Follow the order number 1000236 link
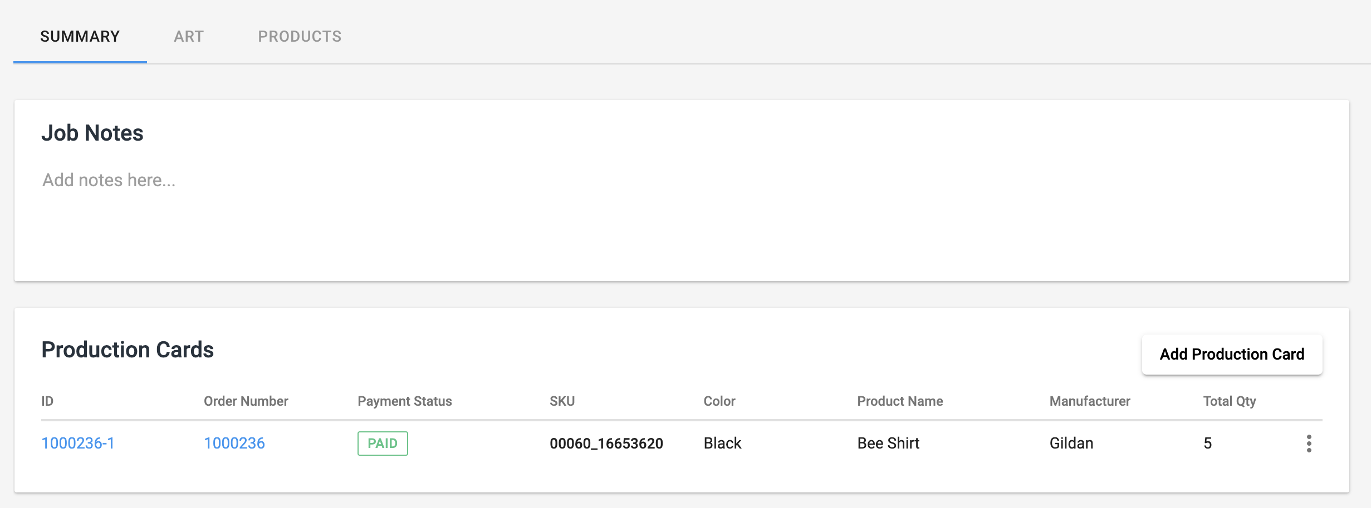 pos(234,444)
